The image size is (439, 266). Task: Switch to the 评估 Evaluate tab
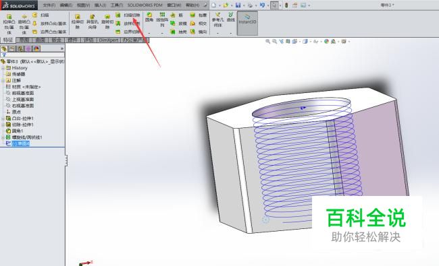tap(88, 40)
